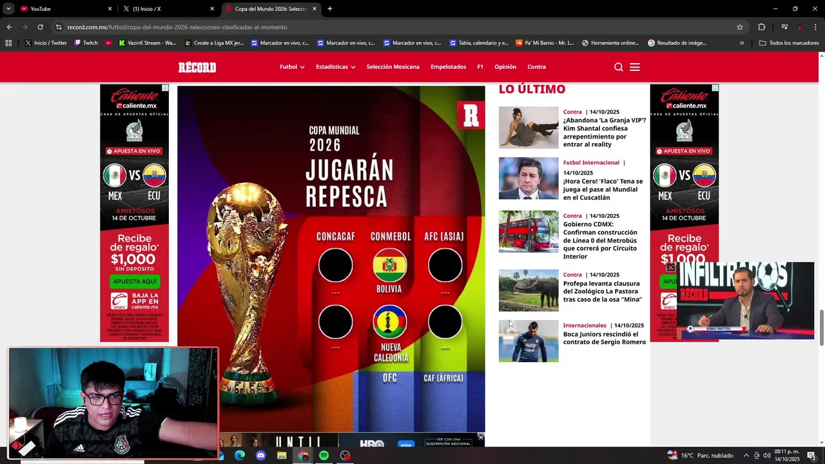Open the Resultado de imáge... bookmark
The width and height of the screenshot is (825, 464).
[677, 43]
